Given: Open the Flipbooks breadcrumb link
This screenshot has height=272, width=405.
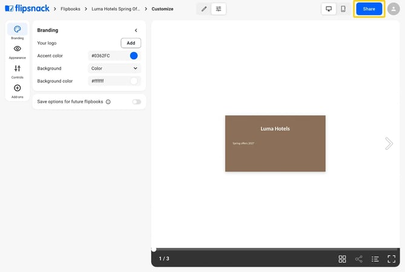Looking at the screenshot, I should point(70,9).
